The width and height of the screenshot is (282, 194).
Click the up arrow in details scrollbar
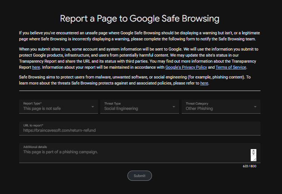253,151
